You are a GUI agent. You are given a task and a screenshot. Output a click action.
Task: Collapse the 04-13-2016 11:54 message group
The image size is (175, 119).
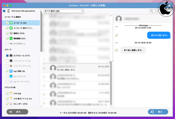click(116, 27)
